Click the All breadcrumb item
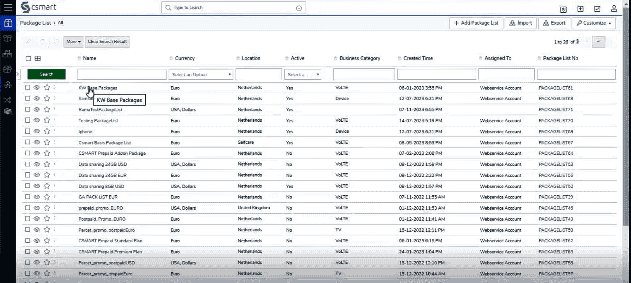Viewport: 631px width, 283px height. coord(60,23)
